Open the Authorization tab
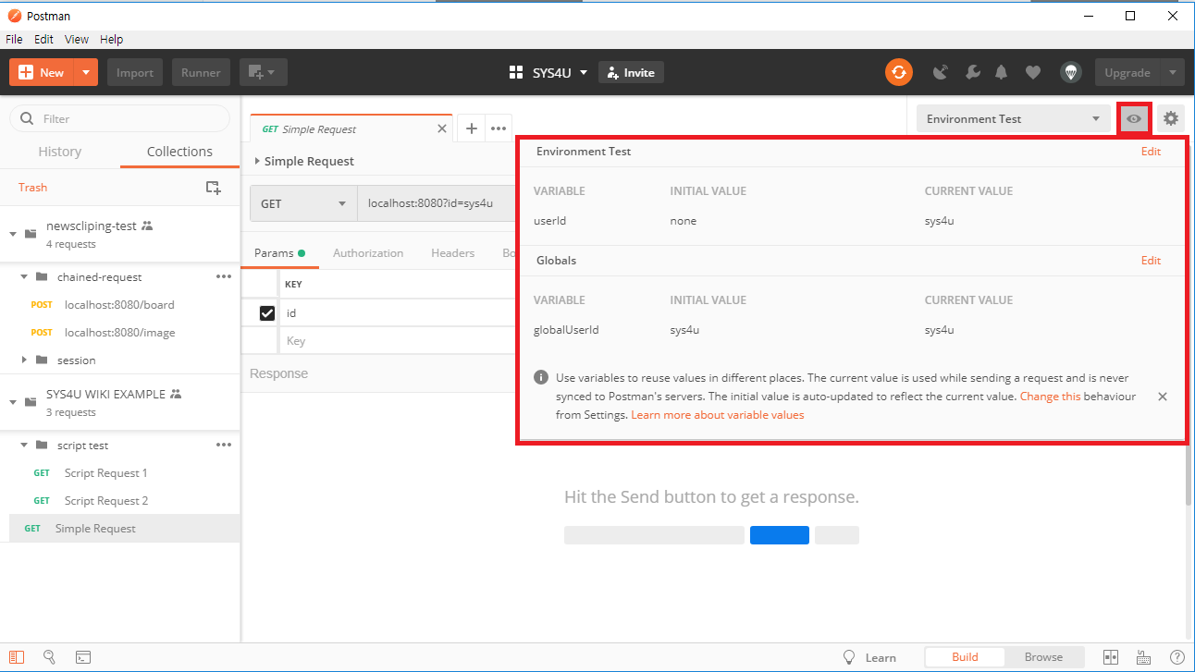Viewport: 1195px width, 672px height. 368,252
